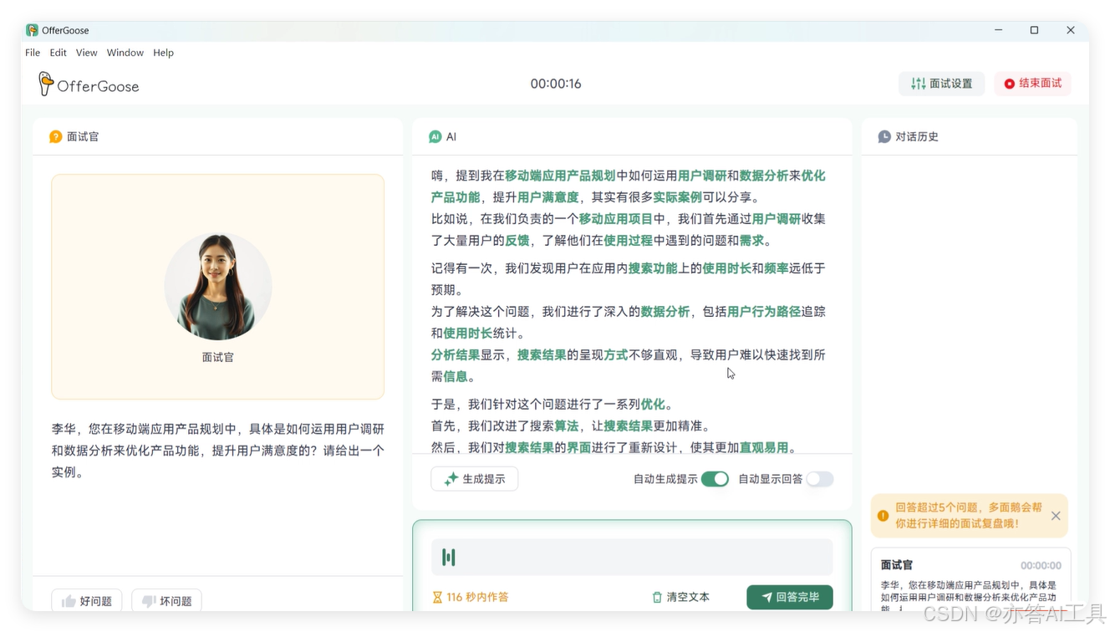Click the 坏问题 thumbs-down button
1110x632 pixels.
tap(166, 600)
